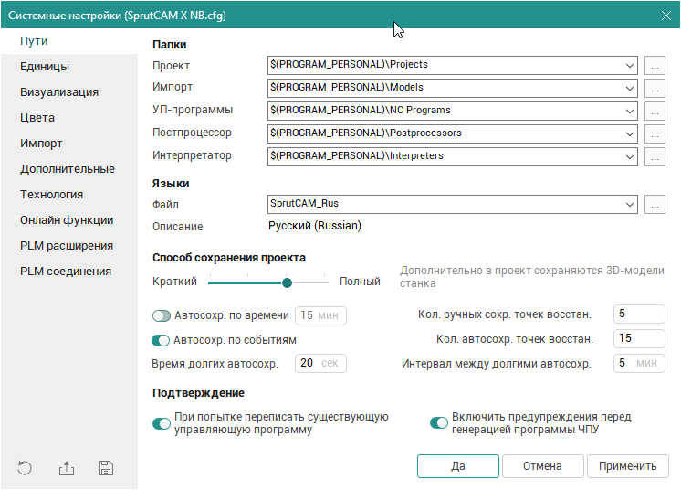Disable Автосохр. по событиям toggle
The width and height of the screenshot is (681, 490).
click(162, 340)
